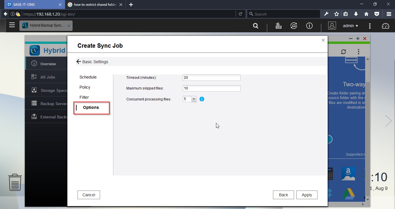Open the event notifications info icon
Viewport: 395px width, 209px height.
tap(309, 26)
